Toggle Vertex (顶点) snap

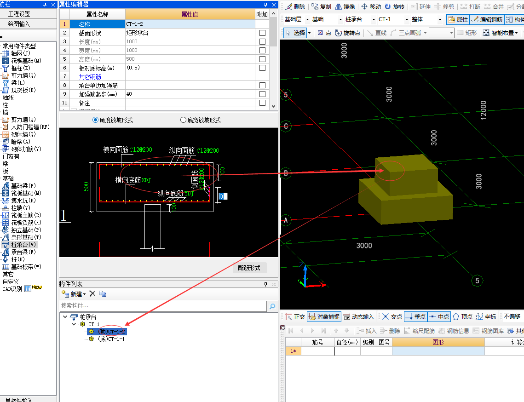462,316
